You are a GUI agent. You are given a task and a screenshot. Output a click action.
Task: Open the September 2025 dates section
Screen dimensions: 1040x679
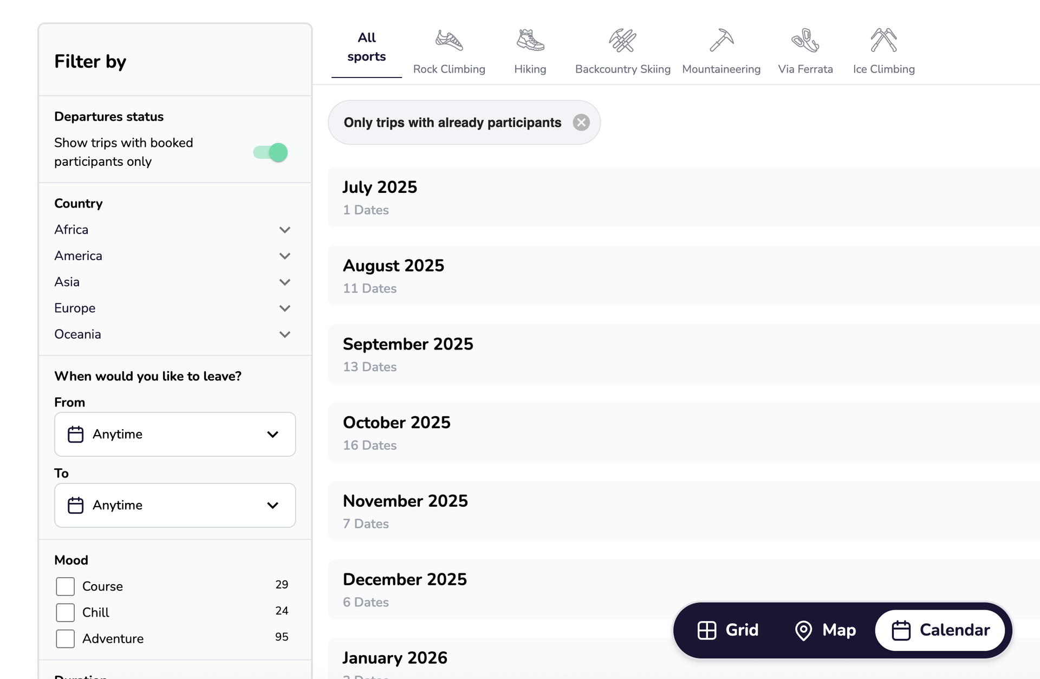684,354
